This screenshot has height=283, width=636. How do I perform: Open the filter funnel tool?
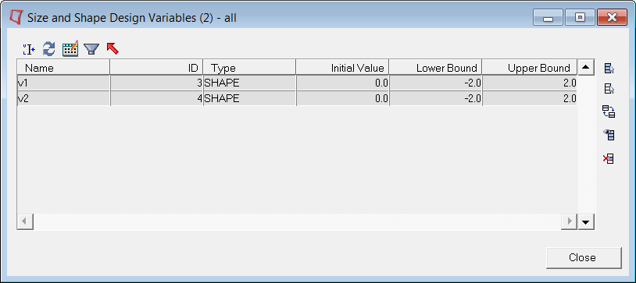tap(91, 49)
